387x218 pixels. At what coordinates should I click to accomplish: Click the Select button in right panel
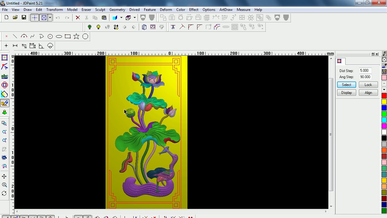(x=346, y=85)
